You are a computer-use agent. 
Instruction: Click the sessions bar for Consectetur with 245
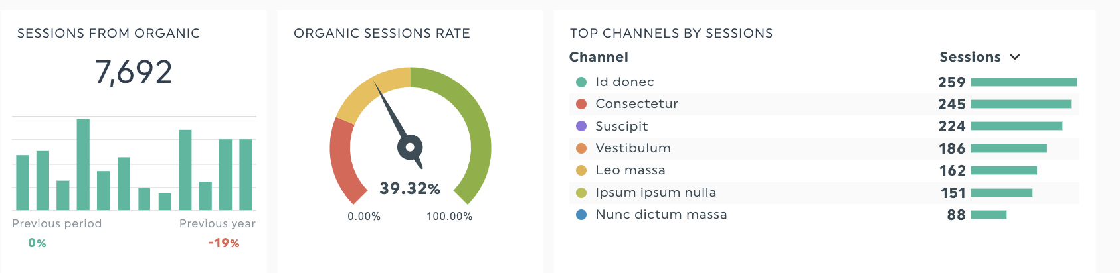click(x=1020, y=104)
